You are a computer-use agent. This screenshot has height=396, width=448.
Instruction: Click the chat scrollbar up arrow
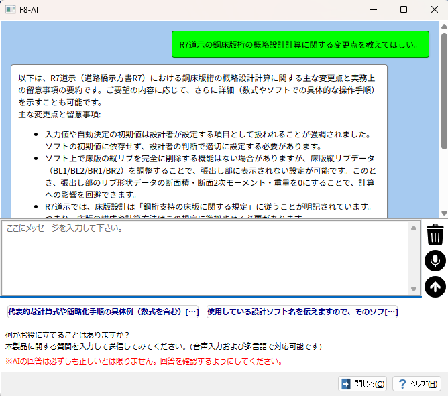click(444, 27)
